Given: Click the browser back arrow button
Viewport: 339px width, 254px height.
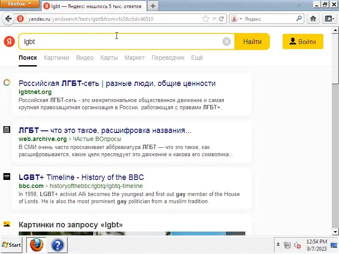Looking at the screenshot, I should point(8,19).
